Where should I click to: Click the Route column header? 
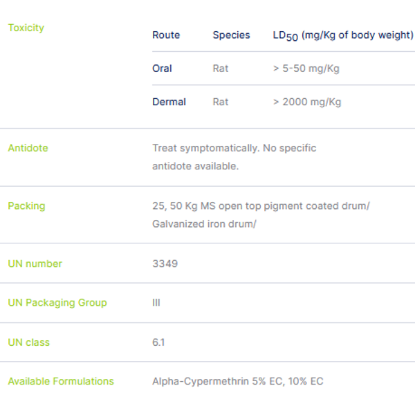[x=166, y=35]
